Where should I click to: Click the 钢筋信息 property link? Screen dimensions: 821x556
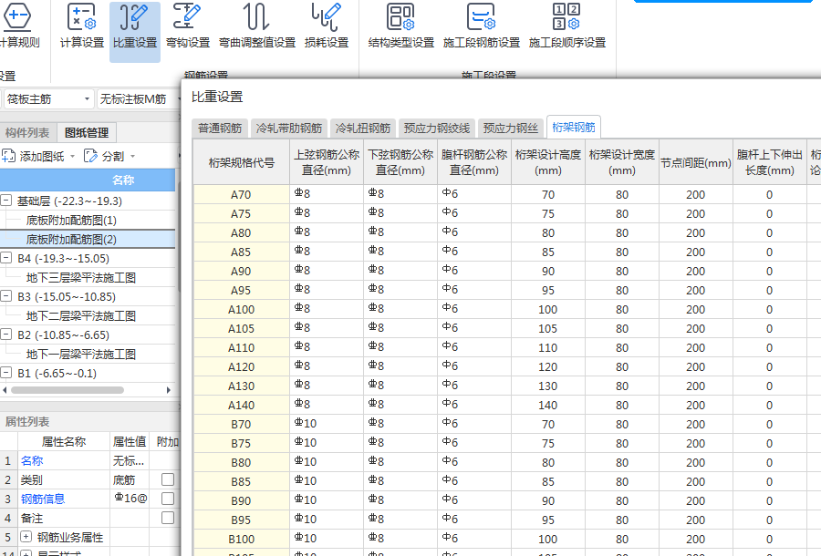(x=43, y=499)
